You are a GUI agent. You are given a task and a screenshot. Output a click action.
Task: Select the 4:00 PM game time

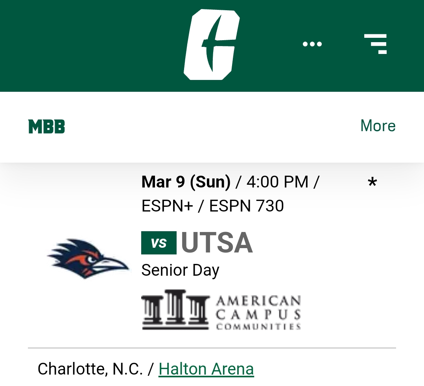pos(277,182)
